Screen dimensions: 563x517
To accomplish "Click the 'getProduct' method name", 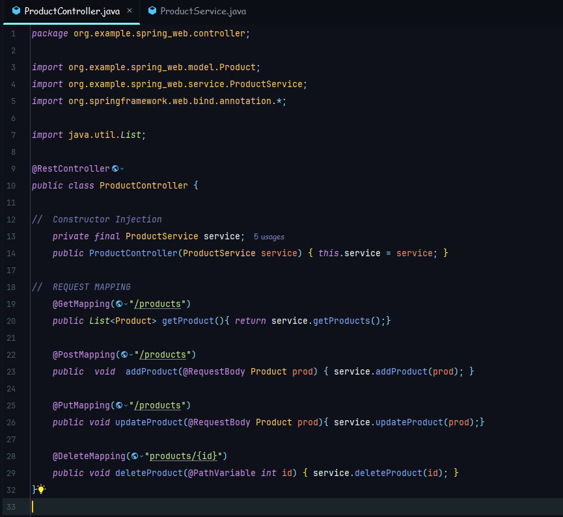I will (188, 321).
